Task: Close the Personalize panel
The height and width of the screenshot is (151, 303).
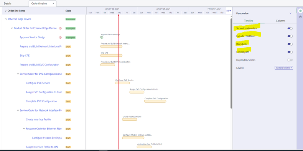Action: coord(290,13)
